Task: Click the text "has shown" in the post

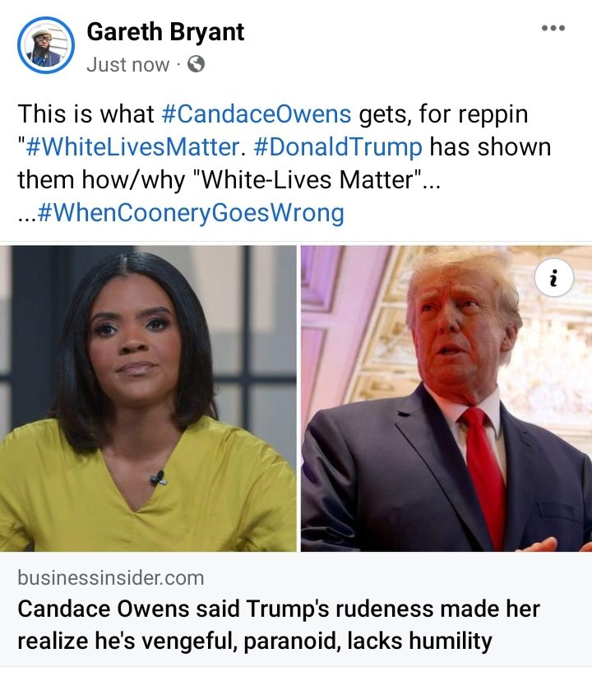Action: click(x=491, y=147)
